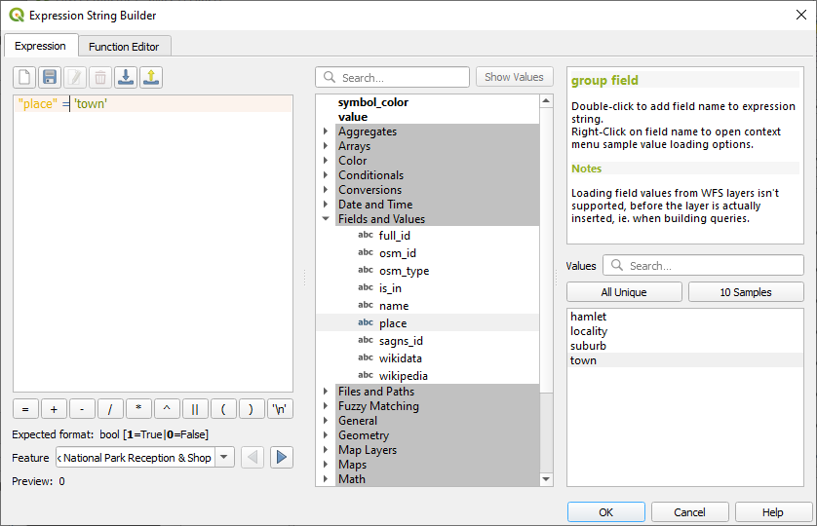
Task: Expand the Geometry function group
Action: click(326, 435)
